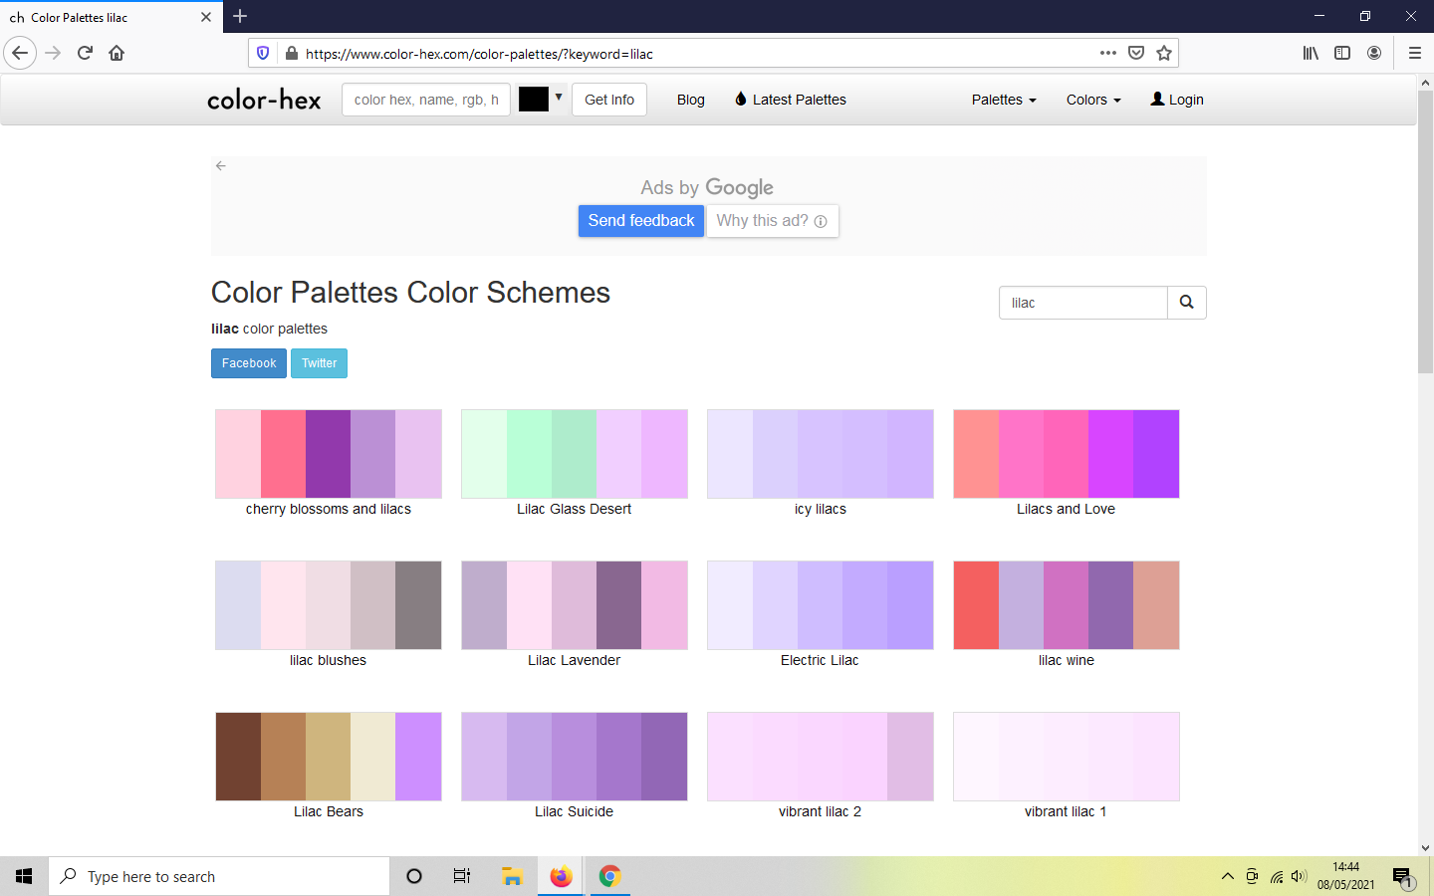Open the Blog menu item
This screenshot has height=896, width=1434.
tap(690, 100)
